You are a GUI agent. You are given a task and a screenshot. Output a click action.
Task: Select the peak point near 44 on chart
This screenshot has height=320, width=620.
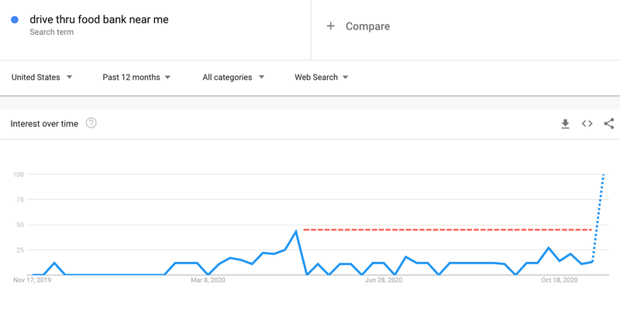296,231
